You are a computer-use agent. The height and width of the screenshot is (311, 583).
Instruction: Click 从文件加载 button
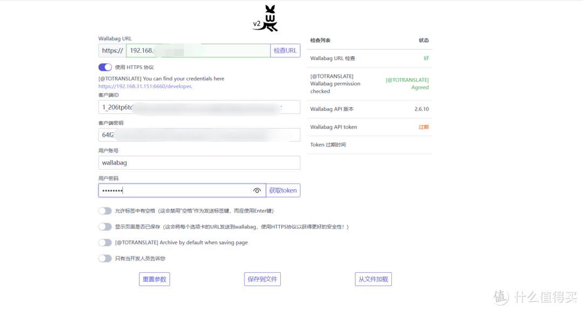coord(374,279)
